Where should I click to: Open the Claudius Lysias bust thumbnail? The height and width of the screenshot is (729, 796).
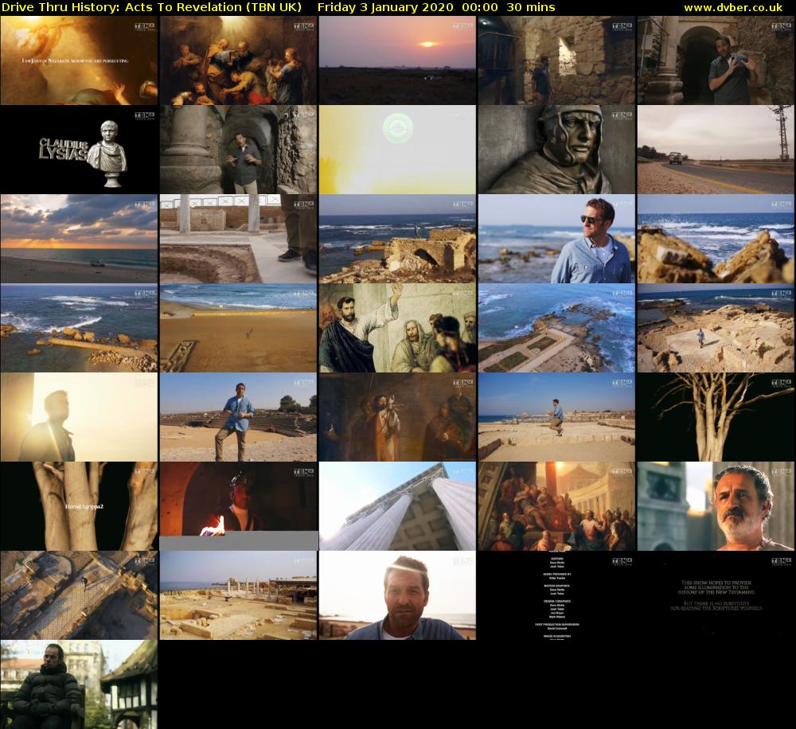[x=79, y=150]
